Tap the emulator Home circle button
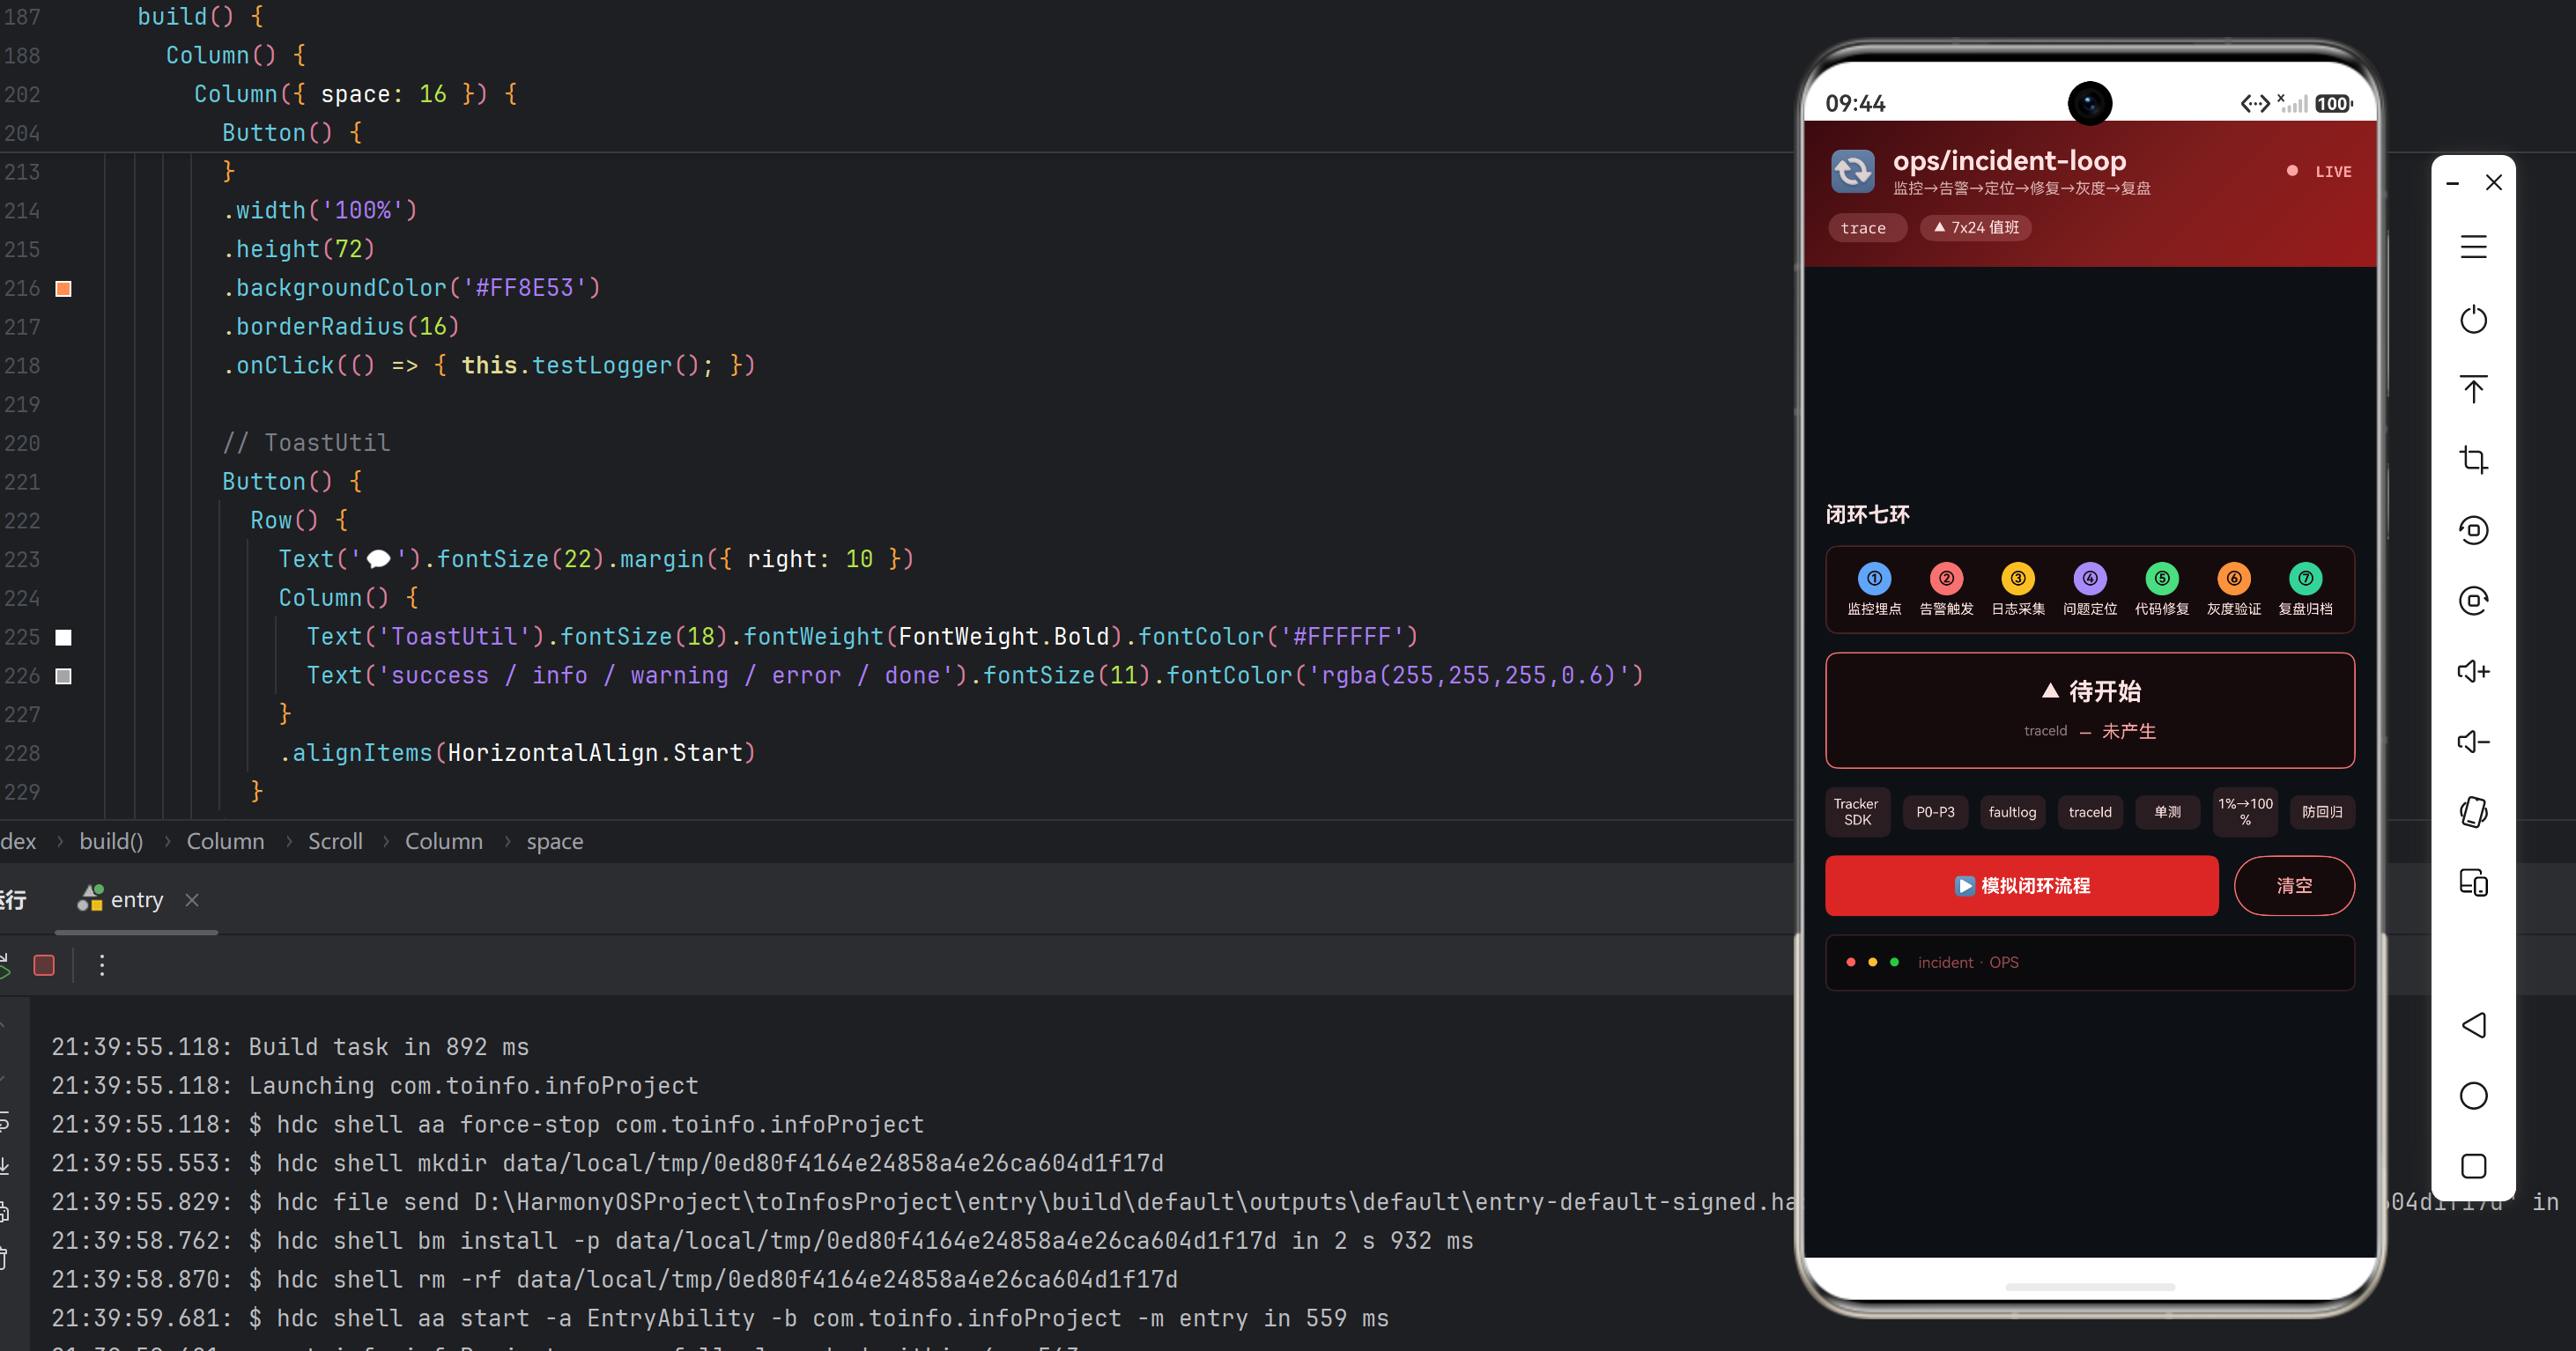Viewport: 2576px width, 1351px height. (x=2473, y=1095)
